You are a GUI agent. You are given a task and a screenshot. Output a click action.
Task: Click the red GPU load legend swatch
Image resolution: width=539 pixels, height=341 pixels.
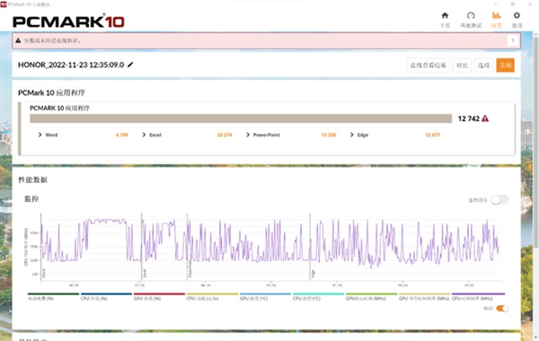coord(159,294)
